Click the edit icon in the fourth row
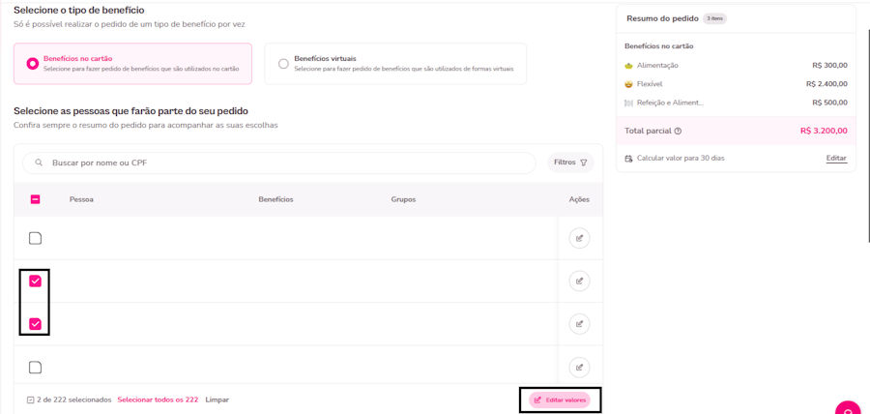This screenshot has height=414, width=870. coord(579,367)
